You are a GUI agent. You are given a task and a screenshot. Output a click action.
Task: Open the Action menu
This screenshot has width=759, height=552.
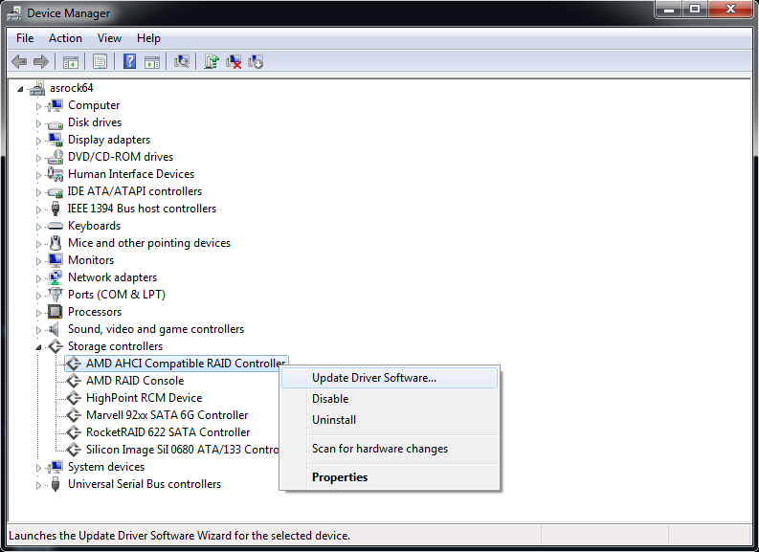65,38
